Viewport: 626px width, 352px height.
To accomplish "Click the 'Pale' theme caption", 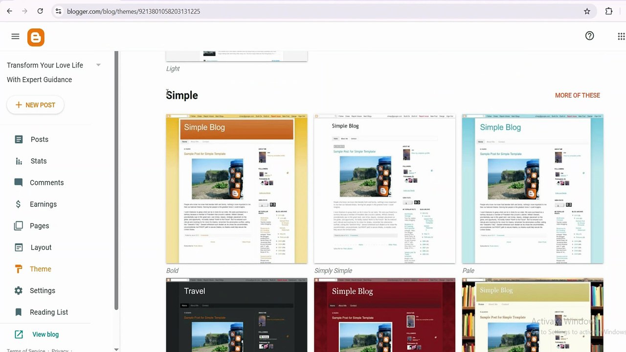I will tap(468, 270).
